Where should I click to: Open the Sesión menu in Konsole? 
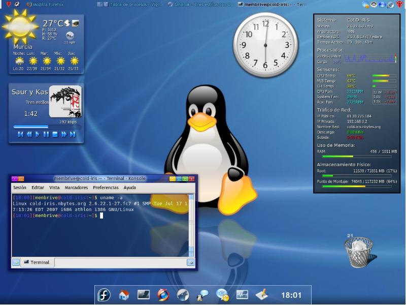click(20, 187)
